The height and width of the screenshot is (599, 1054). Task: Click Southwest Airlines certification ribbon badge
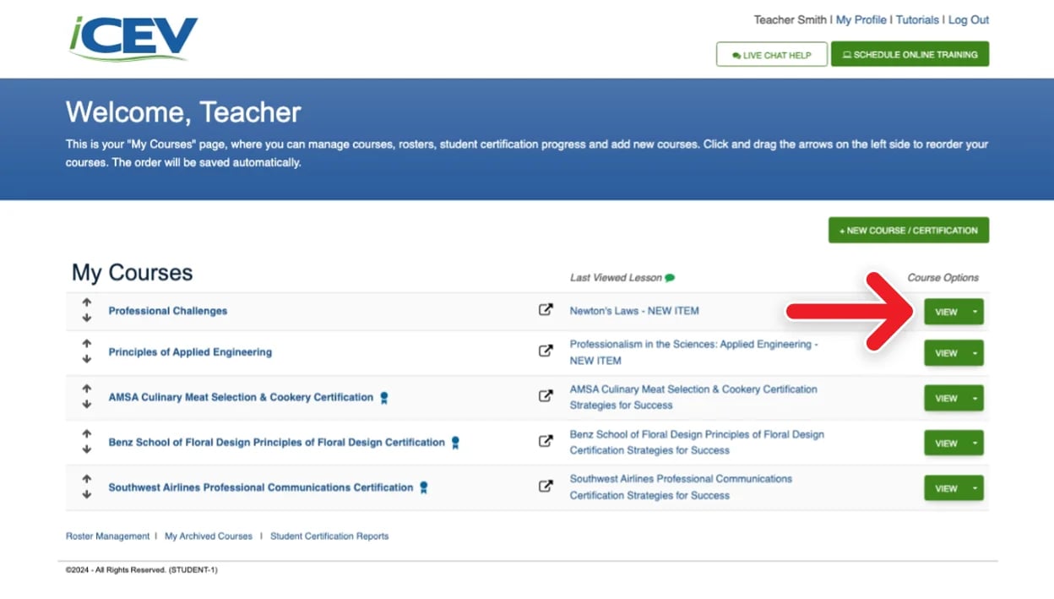424,487
